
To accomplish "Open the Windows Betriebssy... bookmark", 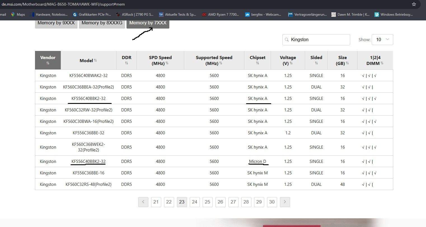I will tap(394, 15).
